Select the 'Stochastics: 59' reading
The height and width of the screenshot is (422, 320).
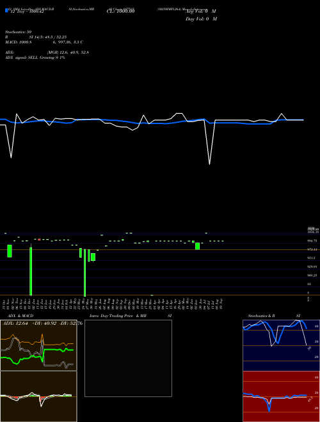coord(19,32)
